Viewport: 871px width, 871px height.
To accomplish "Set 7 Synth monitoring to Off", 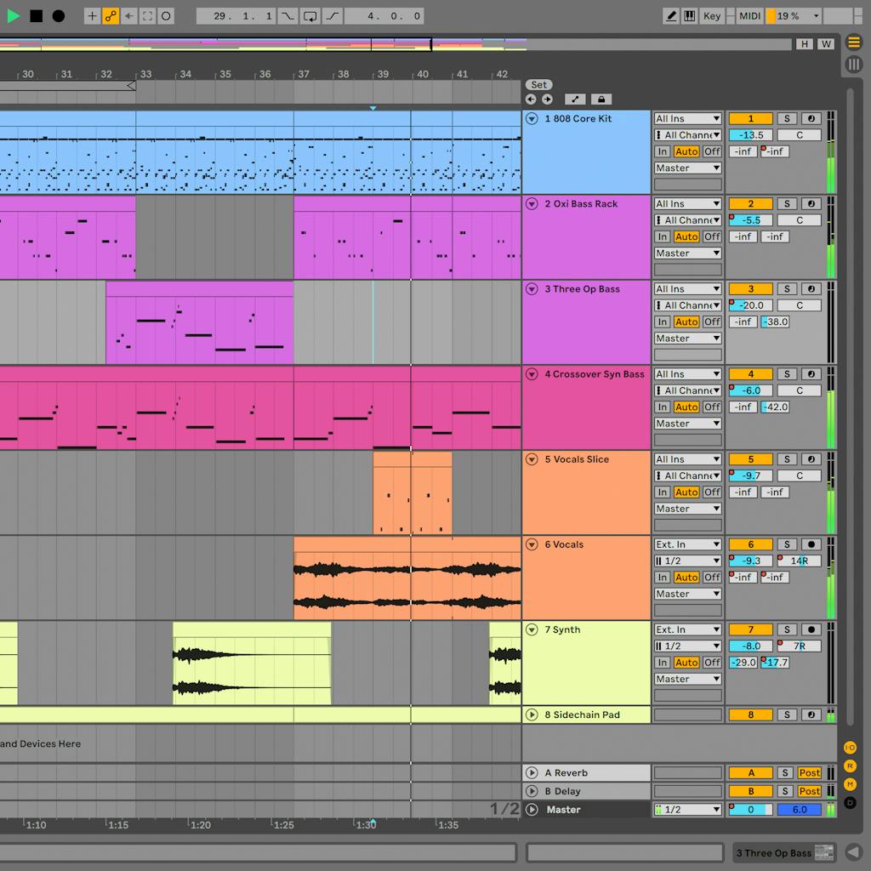I will coord(711,662).
